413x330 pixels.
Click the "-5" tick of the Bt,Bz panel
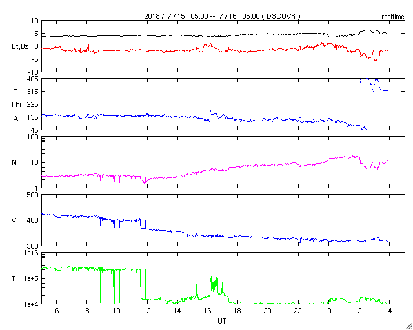(x=35, y=59)
